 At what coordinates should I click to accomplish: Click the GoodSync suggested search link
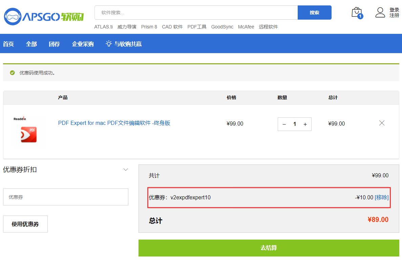(x=222, y=27)
